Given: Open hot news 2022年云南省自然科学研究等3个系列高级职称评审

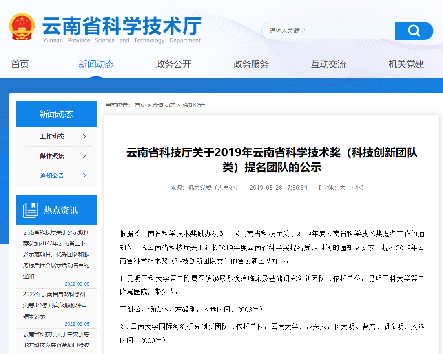Looking at the screenshot, I should coord(55,305).
